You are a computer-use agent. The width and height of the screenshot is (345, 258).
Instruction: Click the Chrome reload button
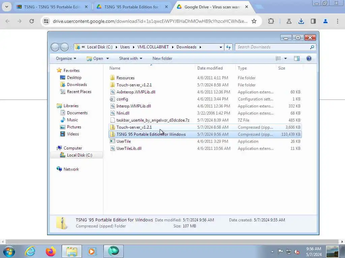(x=32, y=21)
